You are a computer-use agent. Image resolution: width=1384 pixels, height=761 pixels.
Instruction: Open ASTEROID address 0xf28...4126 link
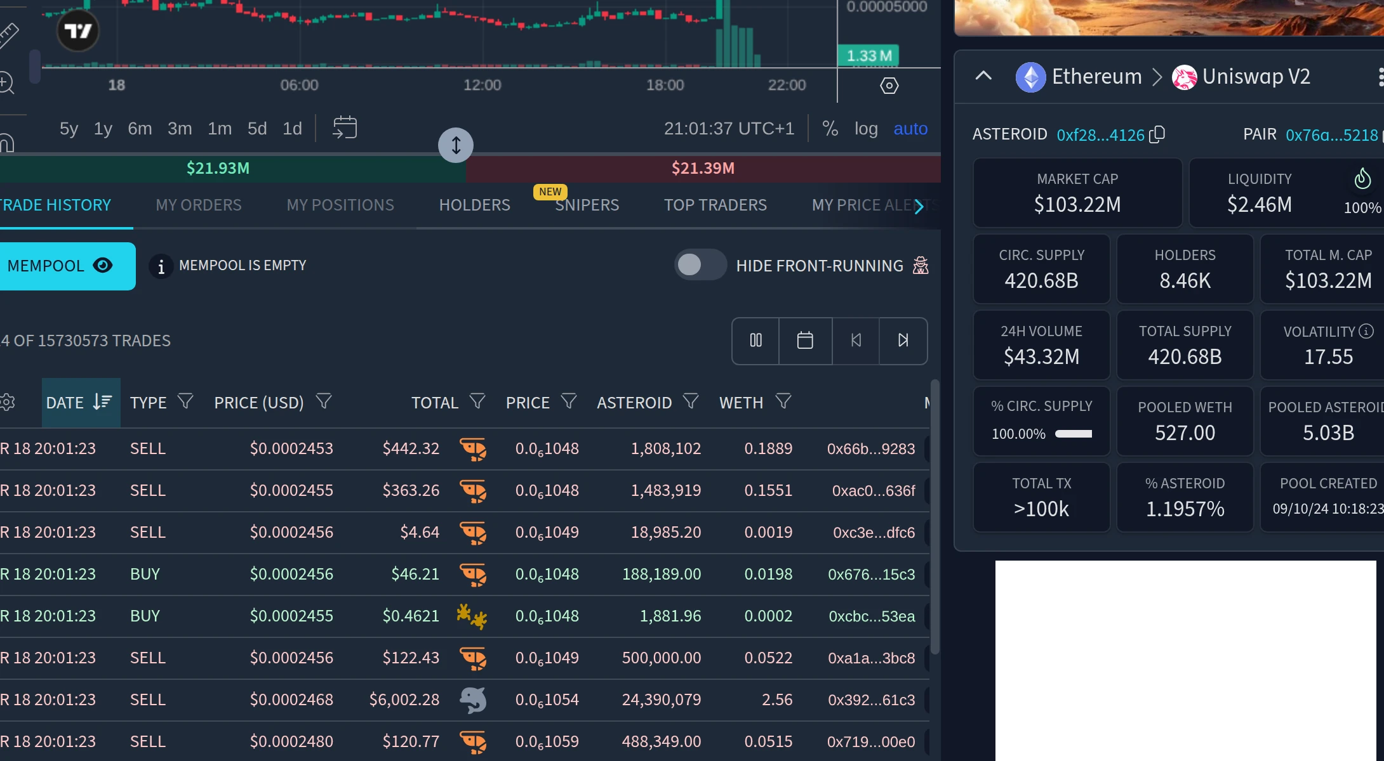pos(1101,135)
